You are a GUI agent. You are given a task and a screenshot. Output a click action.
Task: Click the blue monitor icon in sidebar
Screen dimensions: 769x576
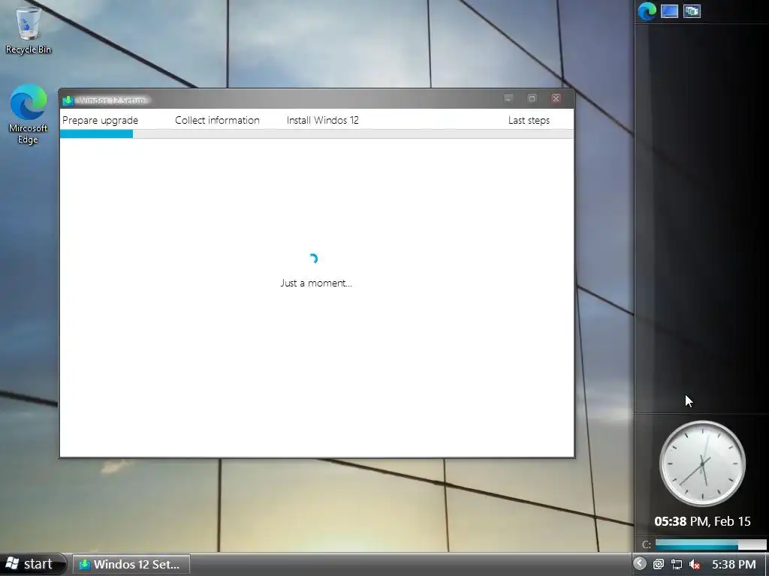click(669, 11)
